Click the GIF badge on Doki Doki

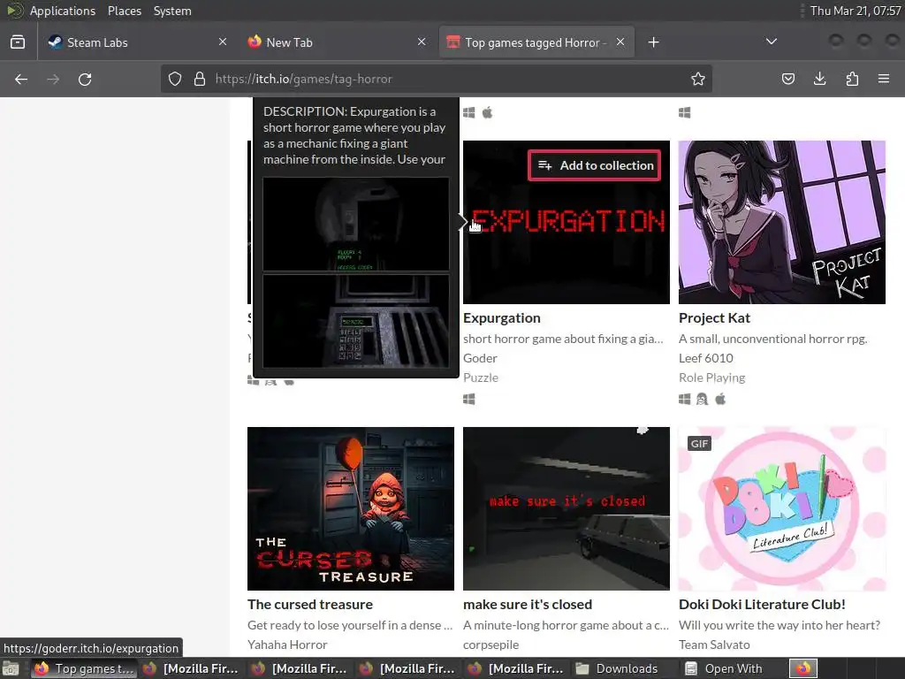[699, 444]
